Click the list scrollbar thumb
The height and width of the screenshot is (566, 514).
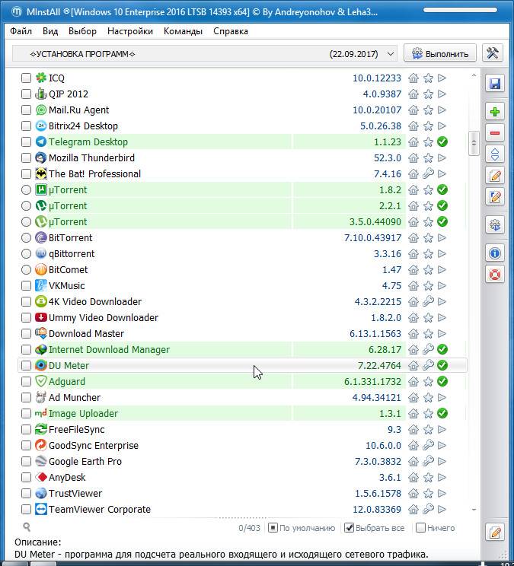click(474, 143)
